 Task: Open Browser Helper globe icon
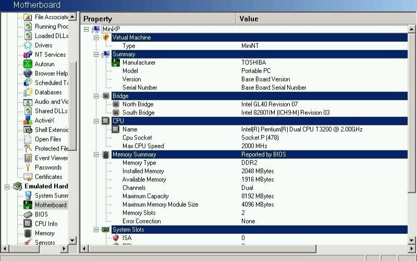click(28, 73)
